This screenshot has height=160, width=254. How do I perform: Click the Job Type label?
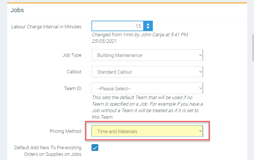72,55
